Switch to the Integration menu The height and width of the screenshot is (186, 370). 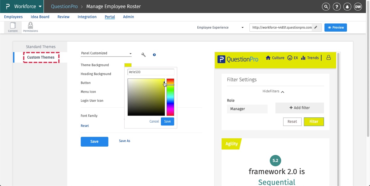87,17
